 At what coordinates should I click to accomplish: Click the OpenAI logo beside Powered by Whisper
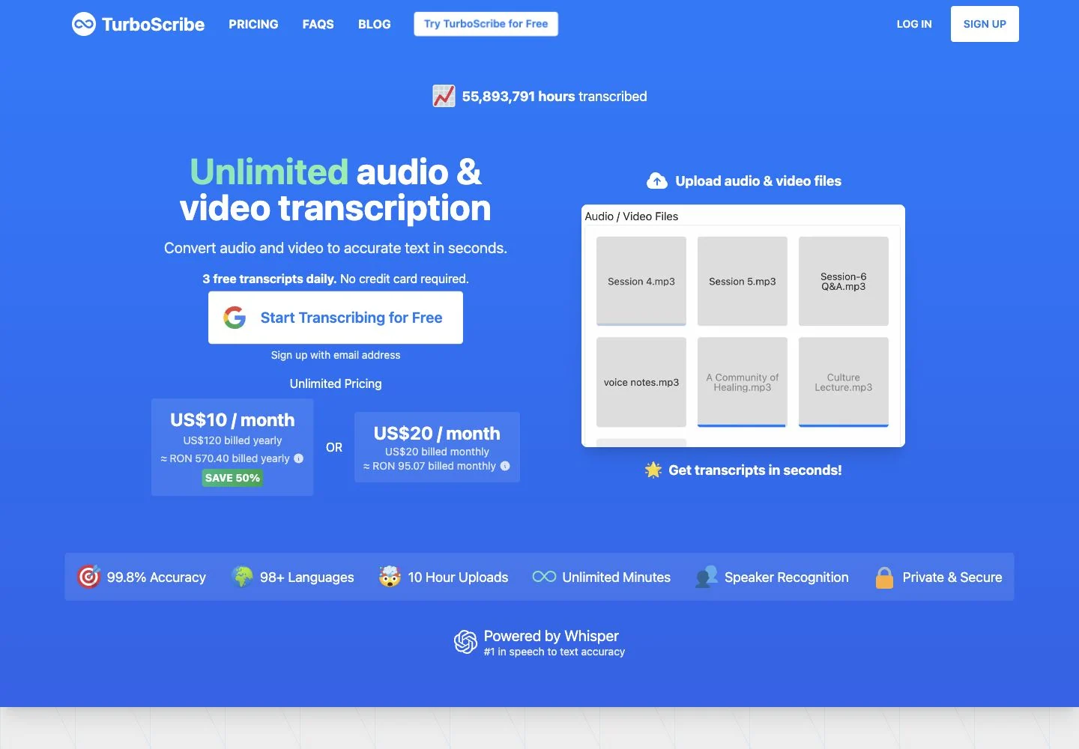[x=465, y=642]
